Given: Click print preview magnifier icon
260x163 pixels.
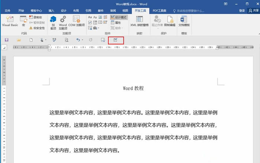Looking at the screenshot, I should pos(66,40).
